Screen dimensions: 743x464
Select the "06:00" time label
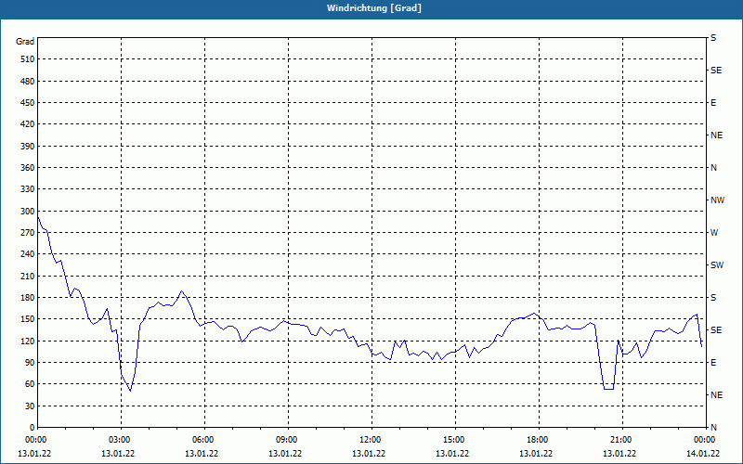[202, 440]
